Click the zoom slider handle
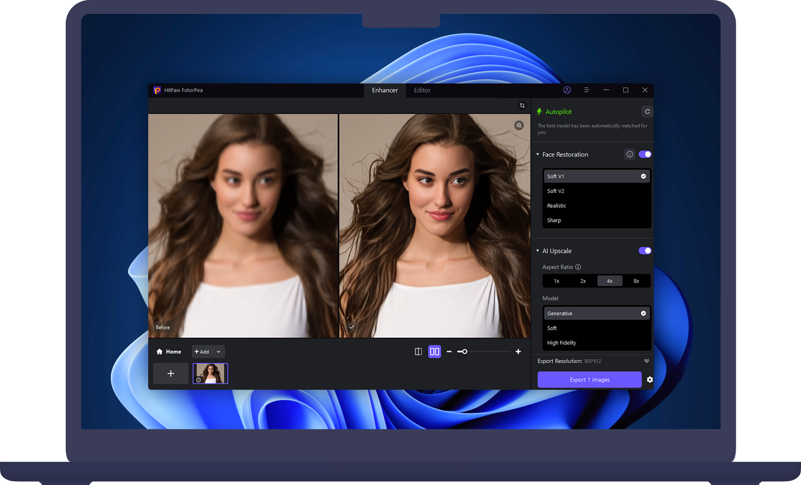801x485 pixels. 464,351
